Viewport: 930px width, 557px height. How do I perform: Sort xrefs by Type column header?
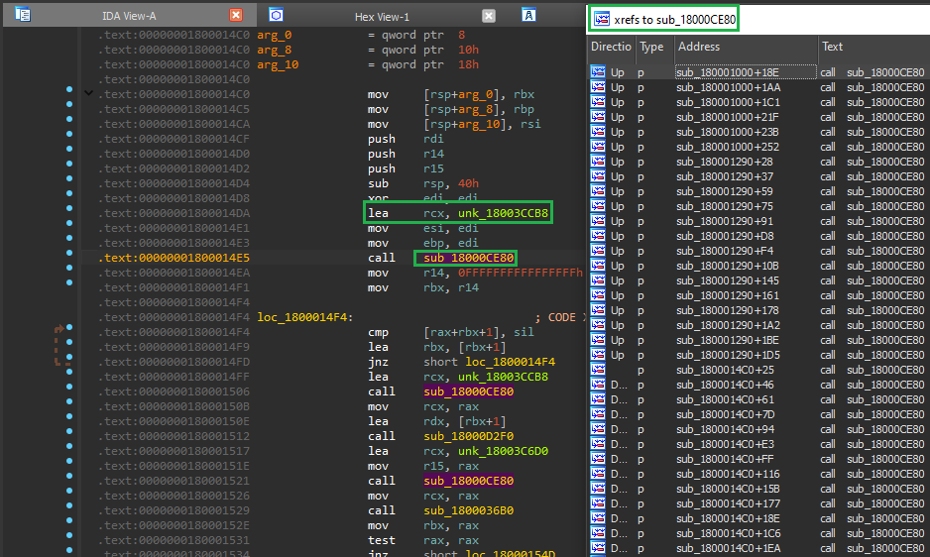(x=651, y=47)
